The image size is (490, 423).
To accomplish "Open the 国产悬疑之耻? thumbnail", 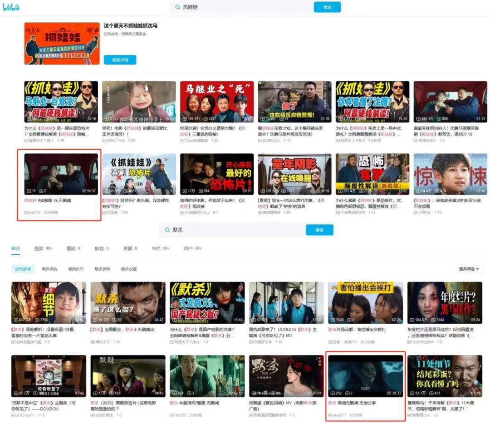I will point(207,303).
